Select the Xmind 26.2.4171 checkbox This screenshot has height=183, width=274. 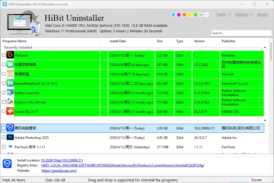tap(4, 112)
